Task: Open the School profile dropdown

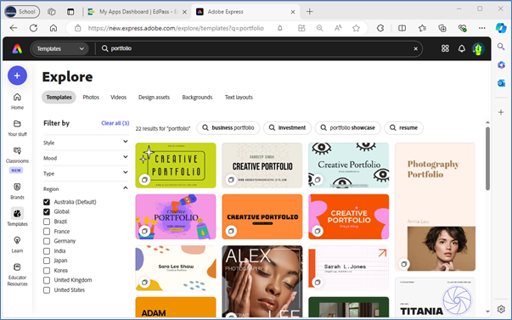Action: pos(21,12)
